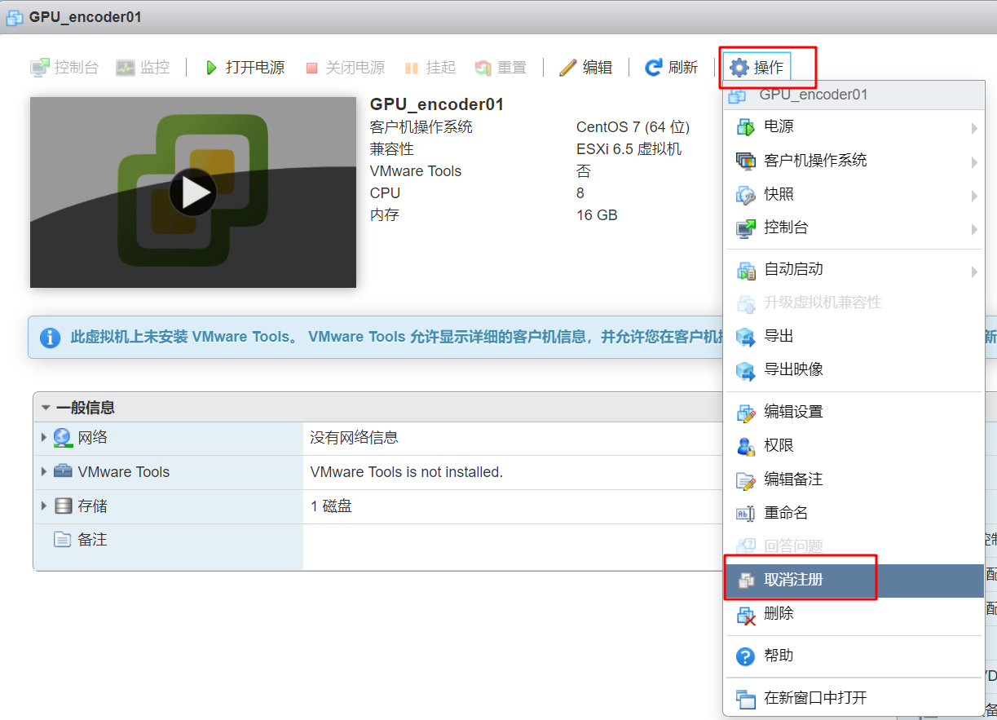Expand the Autostart (自动启动) submenu arrow
The width and height of the screenshot is (997, 720).
pos(974,272)
